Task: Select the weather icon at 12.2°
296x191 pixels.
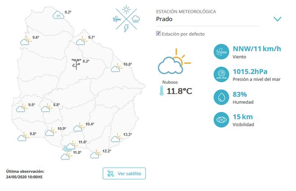Action: (x=95, y=155)
